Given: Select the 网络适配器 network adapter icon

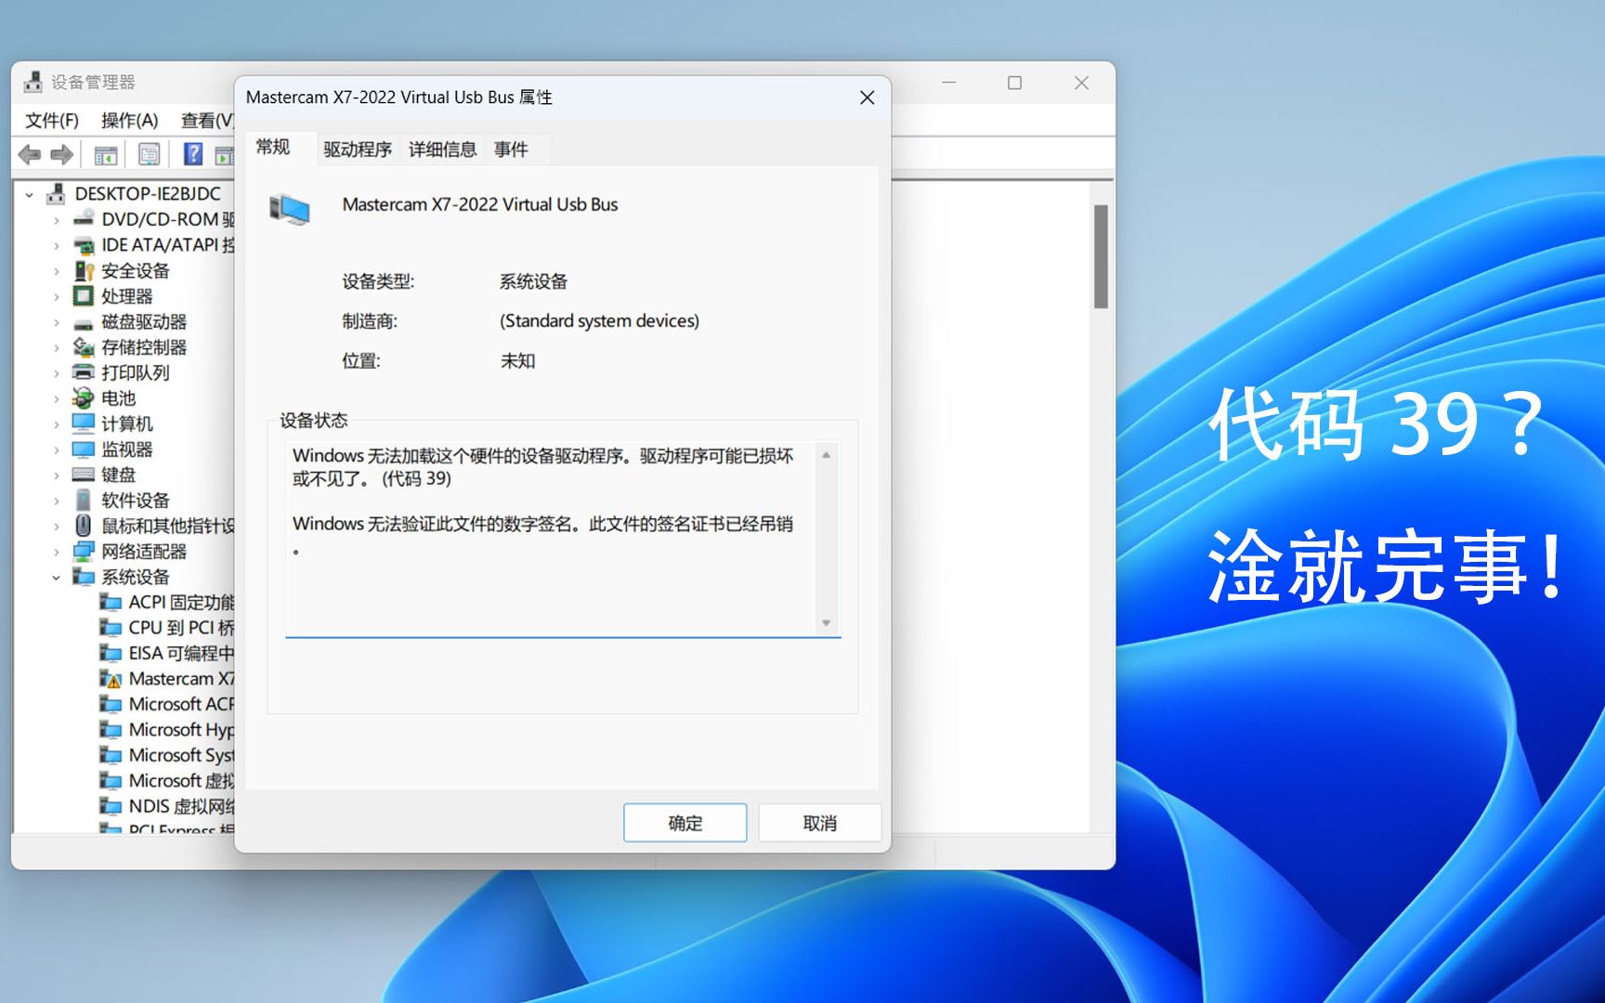Looking at the screenshot, I should (x=84, y=551).
